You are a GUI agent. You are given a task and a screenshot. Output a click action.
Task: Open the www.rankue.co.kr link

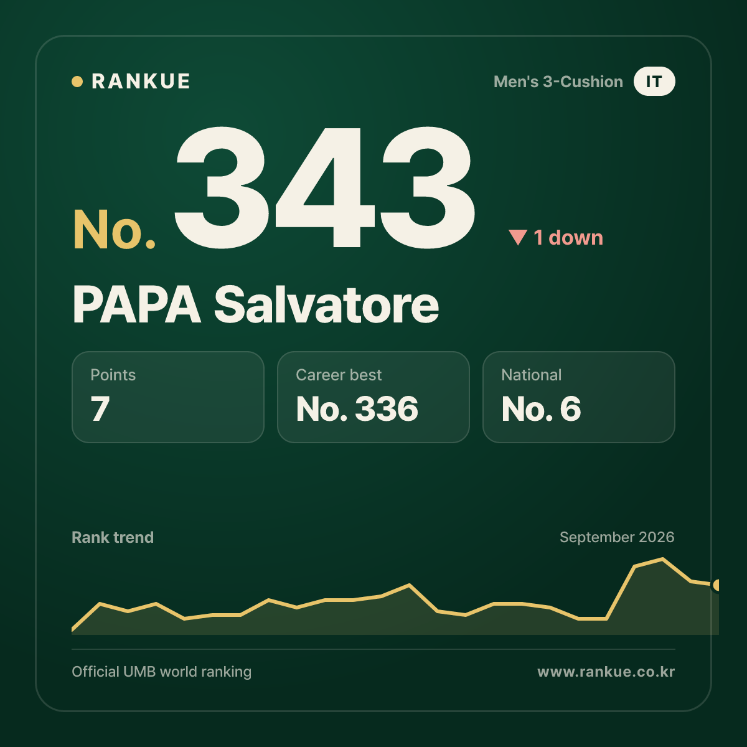pyautogui.click(x=606, y=672)
